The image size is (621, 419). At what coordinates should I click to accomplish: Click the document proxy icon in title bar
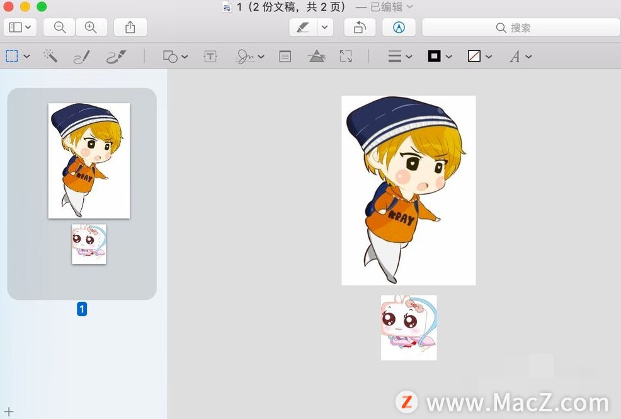click(x=227, y=7)
